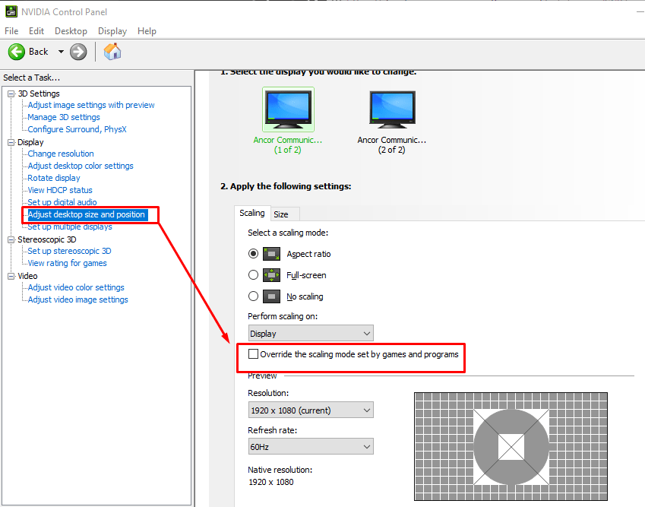
Task: Open the Refresh rate dropdown
Action: (x=310, y=446)
